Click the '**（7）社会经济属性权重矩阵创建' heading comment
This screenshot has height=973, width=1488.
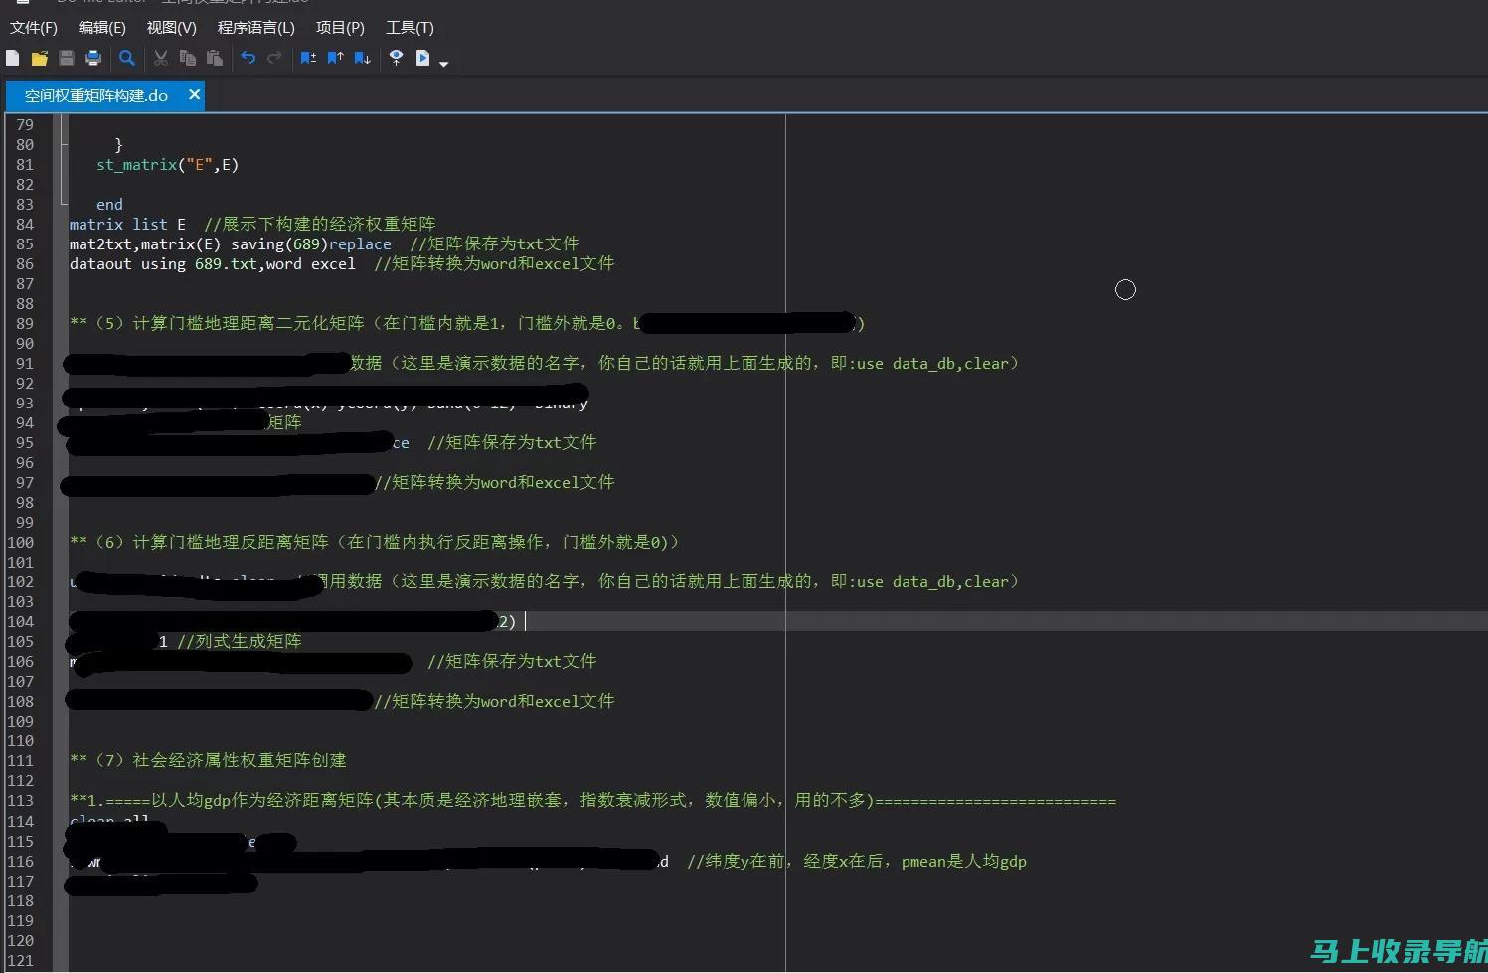pos(208,760)
